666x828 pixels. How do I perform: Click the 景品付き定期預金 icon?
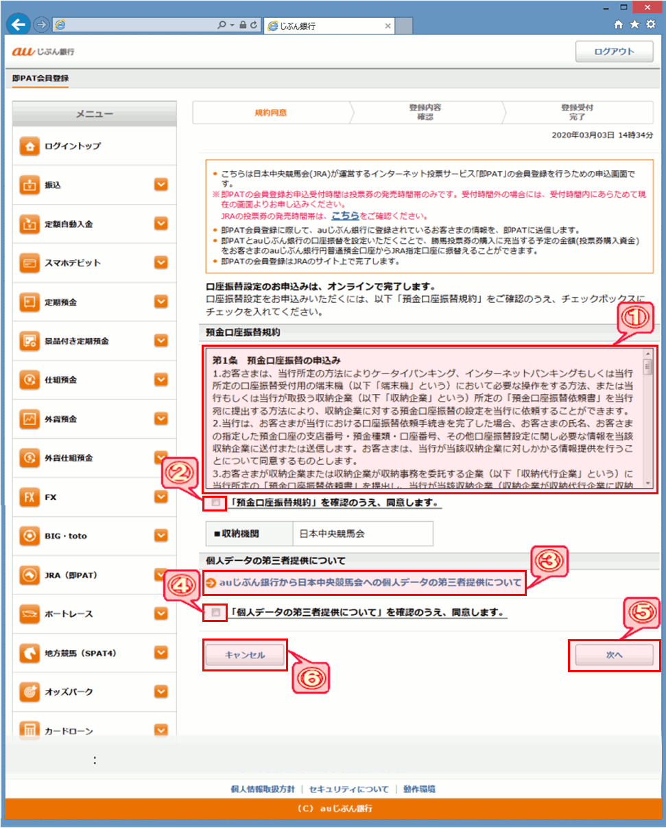29,341
